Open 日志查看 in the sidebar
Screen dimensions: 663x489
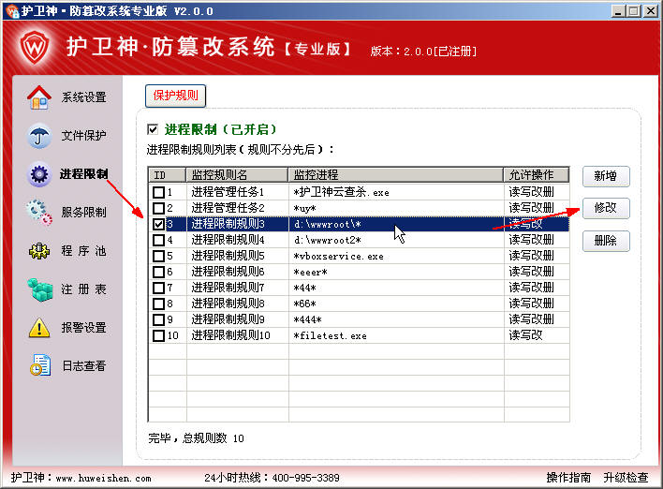83,366
